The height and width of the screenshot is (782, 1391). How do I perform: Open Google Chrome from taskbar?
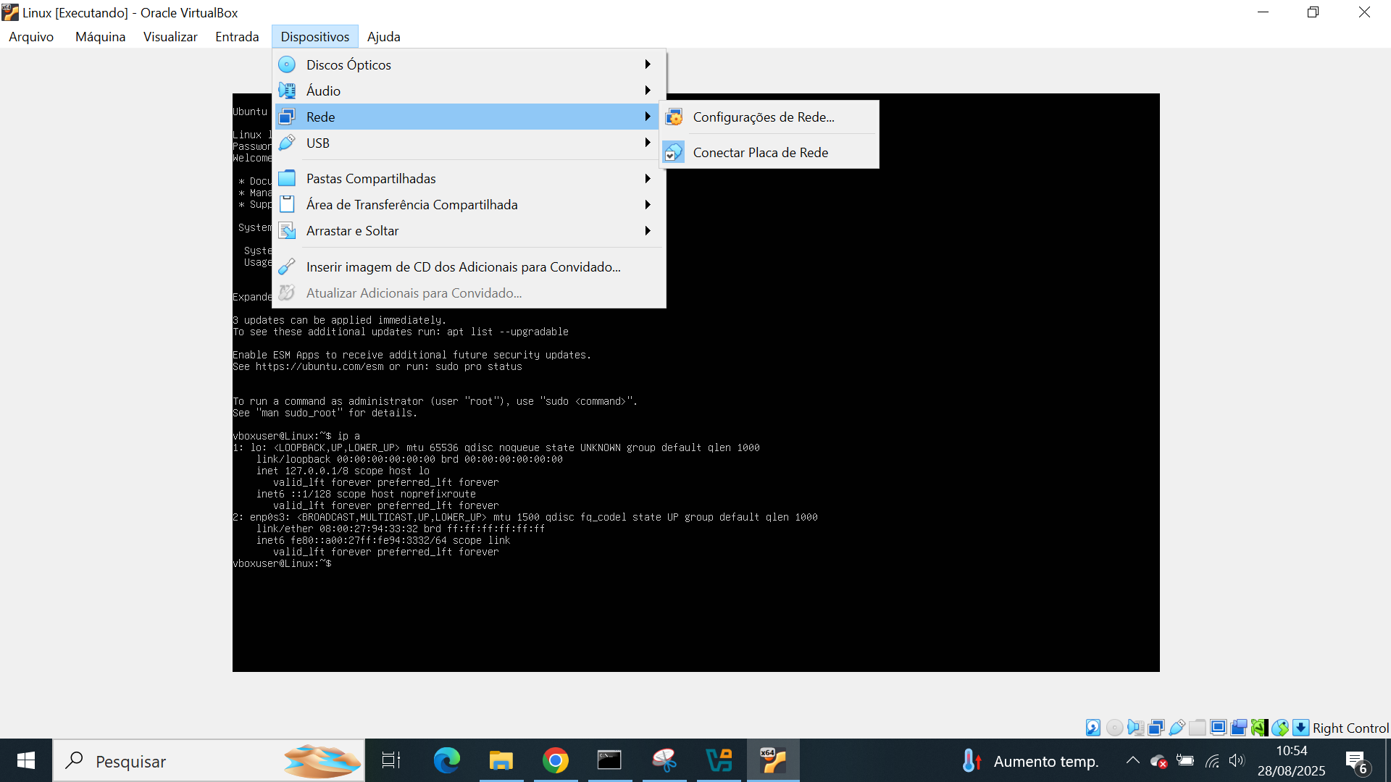point(555,760)
